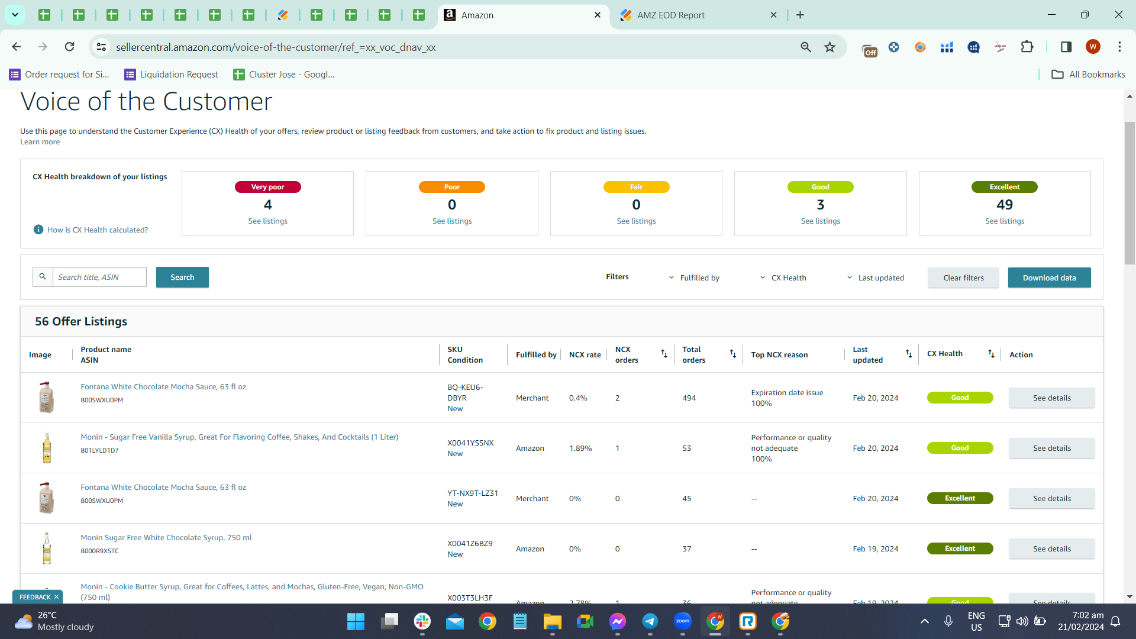Open volume control in system tray
Image resolution: width=1136 pixels, height=639 pixels.
(1022, 621)
